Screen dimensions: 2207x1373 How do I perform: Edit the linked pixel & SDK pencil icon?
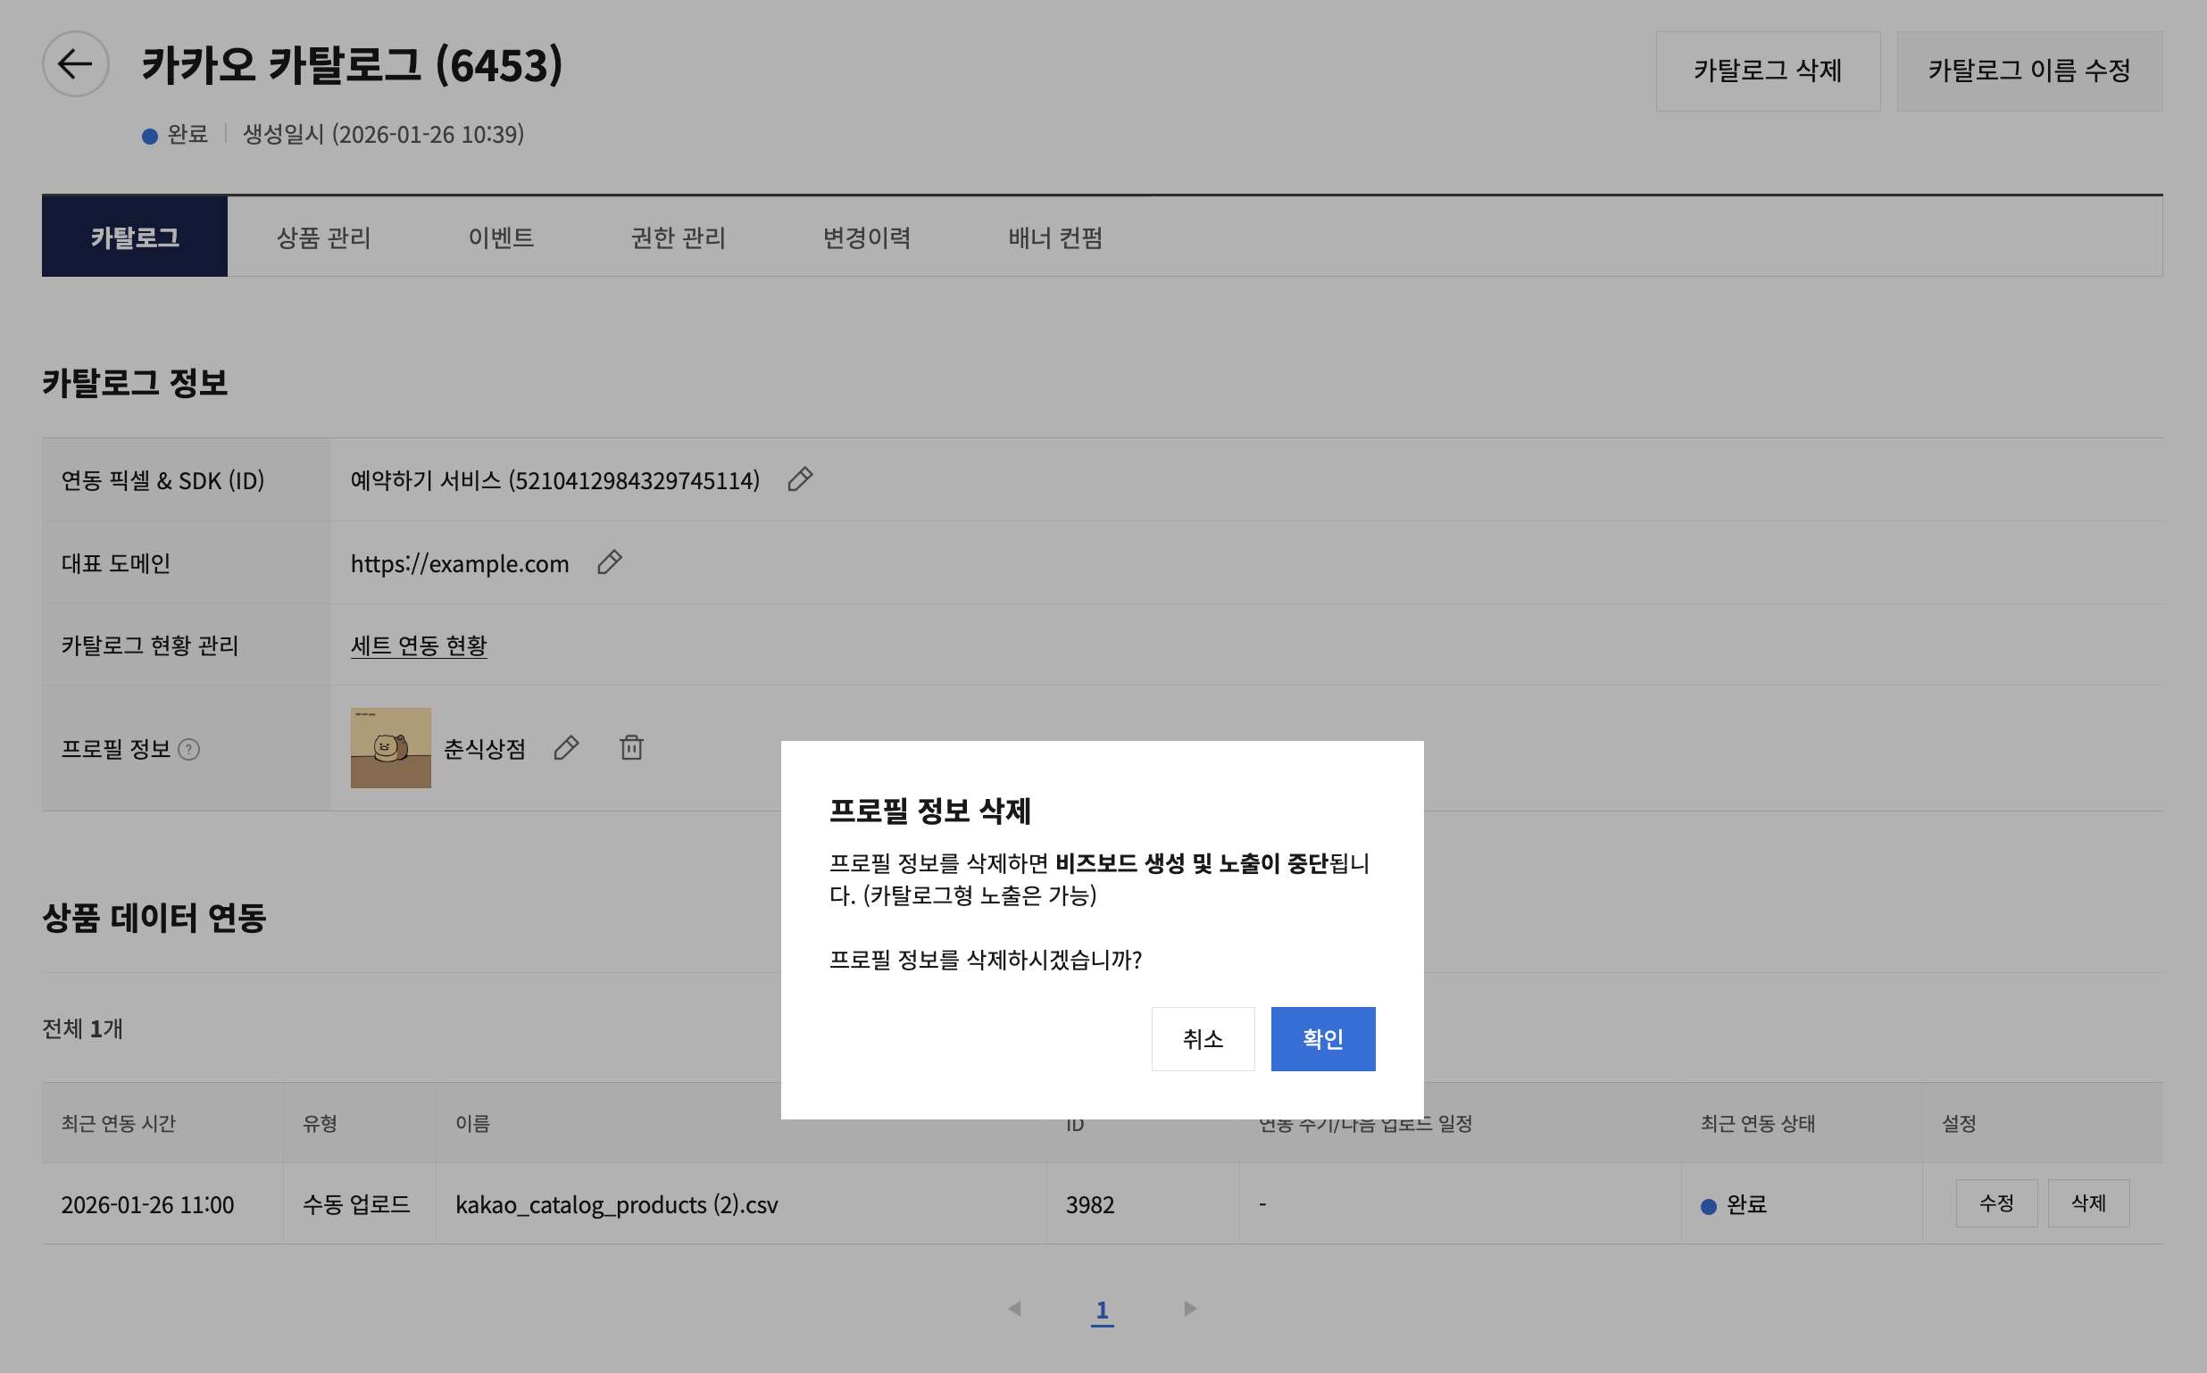pos(800,479)
